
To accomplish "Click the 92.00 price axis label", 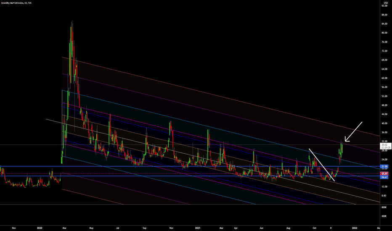I will [384, 6].
